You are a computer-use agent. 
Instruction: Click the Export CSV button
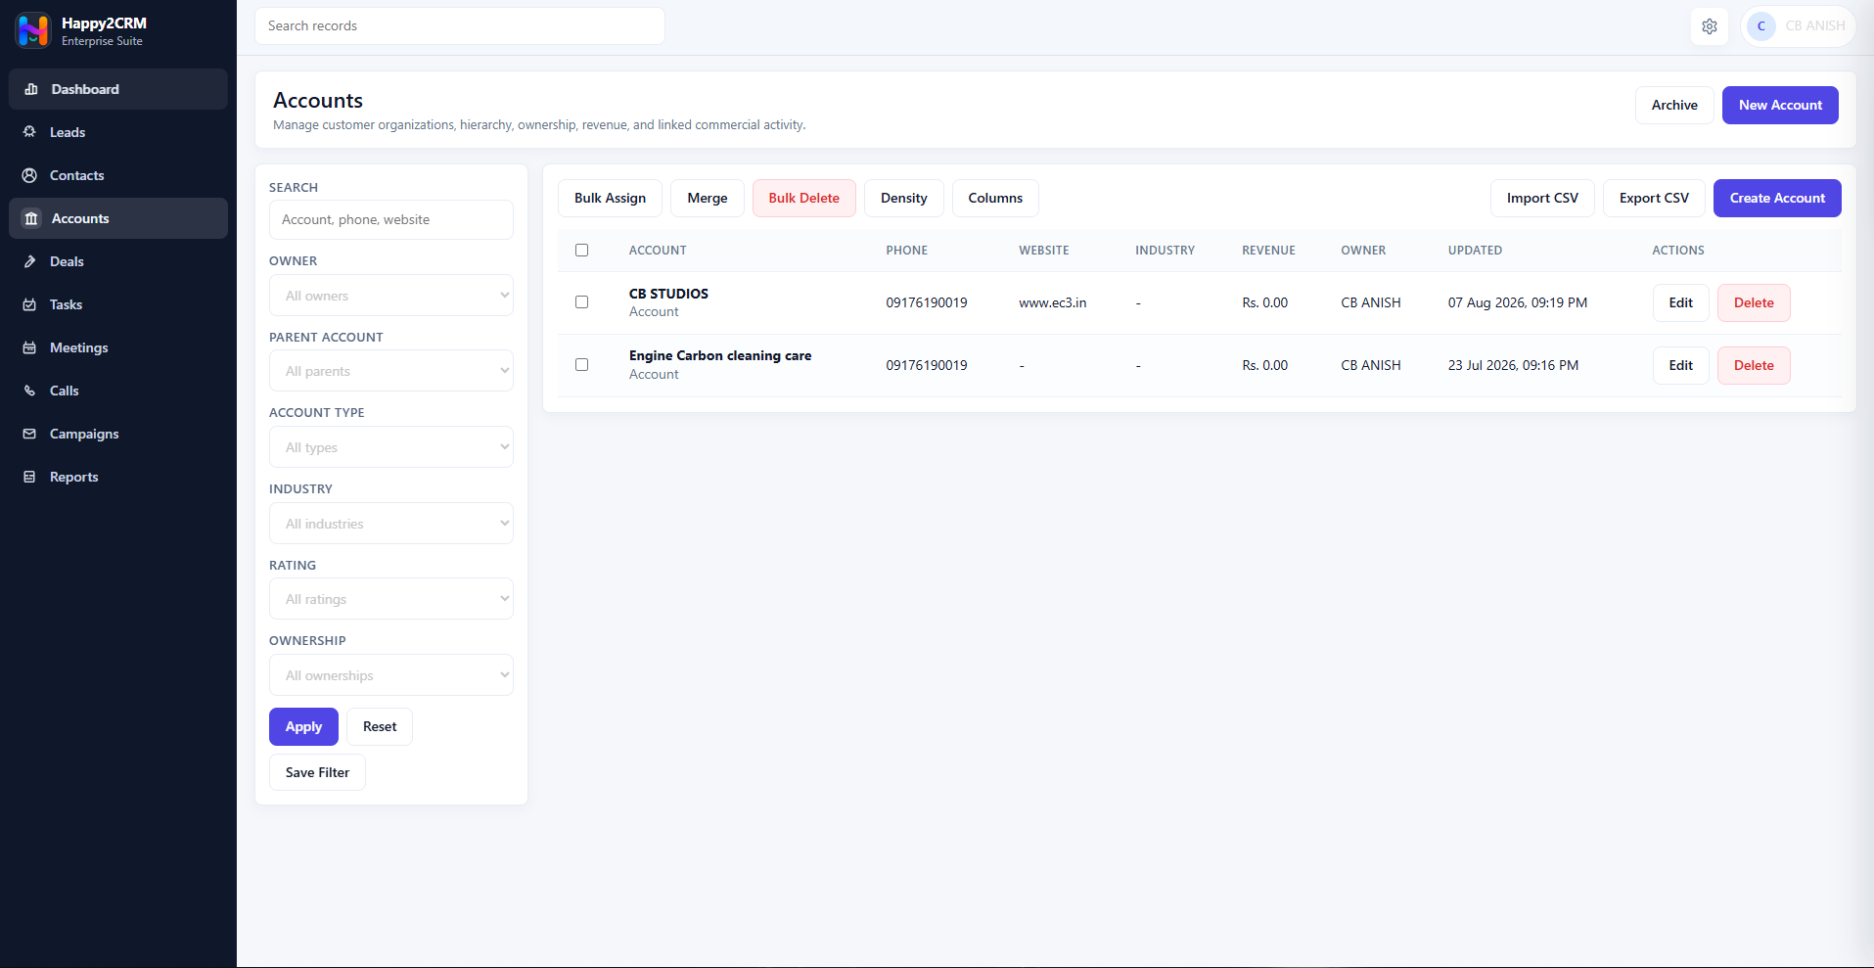pos(1654,198)
